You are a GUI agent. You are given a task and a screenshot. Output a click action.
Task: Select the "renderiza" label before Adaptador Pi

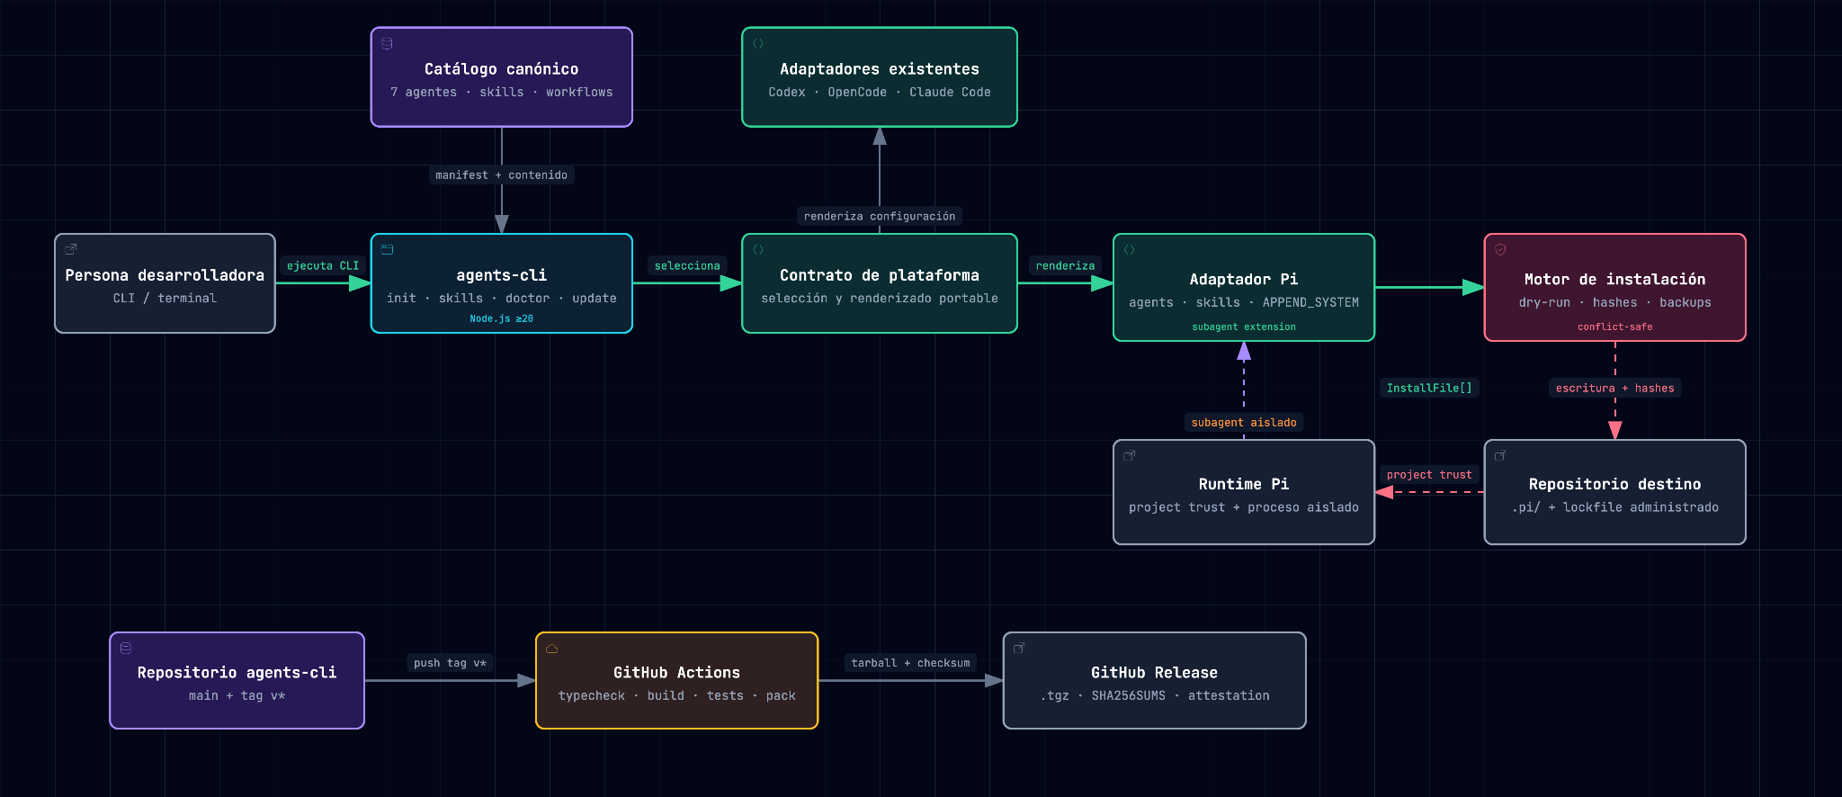click(x=1065, y=265)
